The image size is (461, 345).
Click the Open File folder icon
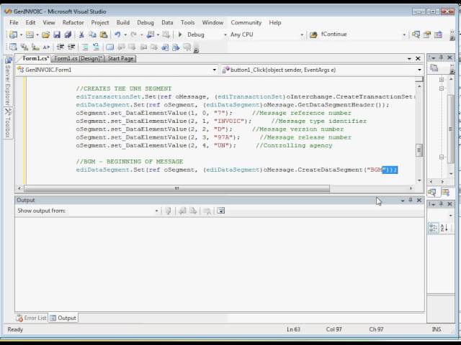[x=45, y=34]
